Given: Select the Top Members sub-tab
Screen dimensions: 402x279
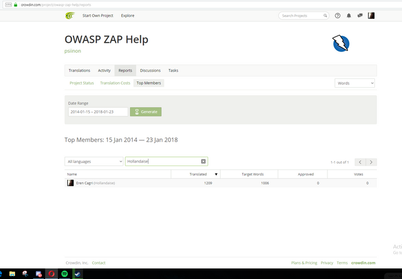Looking at the screenshot, I should click(149, 83).
